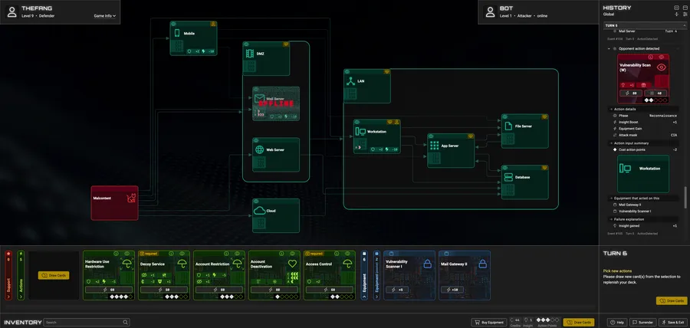The height and width of the screenshot is (328, 690).
Task: Click the Malcontent attacker cat icon
Action: click(131, 198)
